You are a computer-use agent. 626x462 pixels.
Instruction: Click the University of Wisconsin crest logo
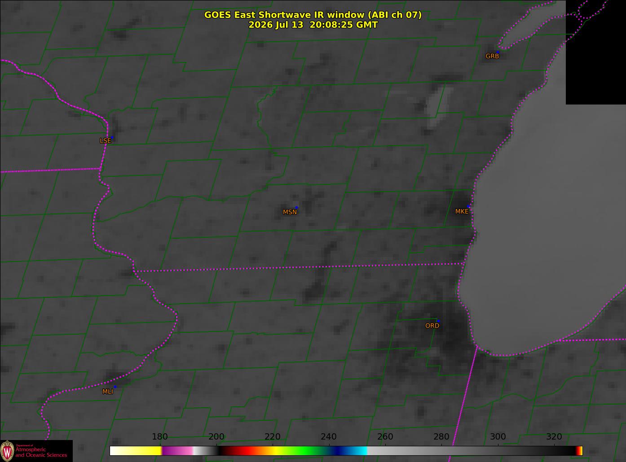pyautogui.click(x=7, y=450)
